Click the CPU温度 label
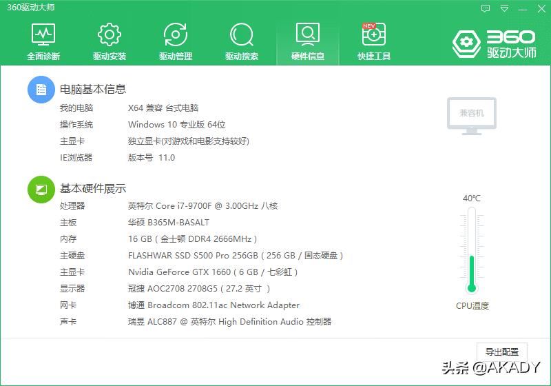 click(x=472, y=306)
